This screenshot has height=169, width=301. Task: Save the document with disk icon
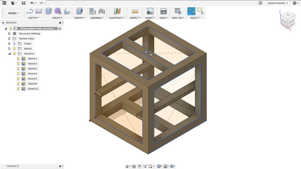tap(23, 3)
